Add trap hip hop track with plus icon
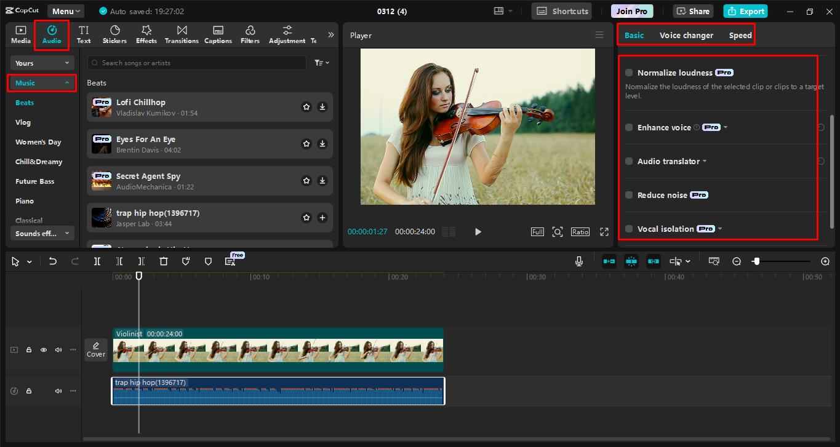Viewport: 840px width, 447px height. 322,218
